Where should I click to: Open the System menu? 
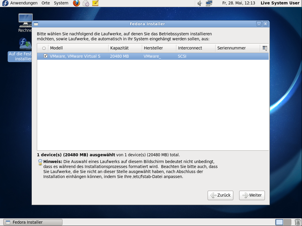coord(61,3)
